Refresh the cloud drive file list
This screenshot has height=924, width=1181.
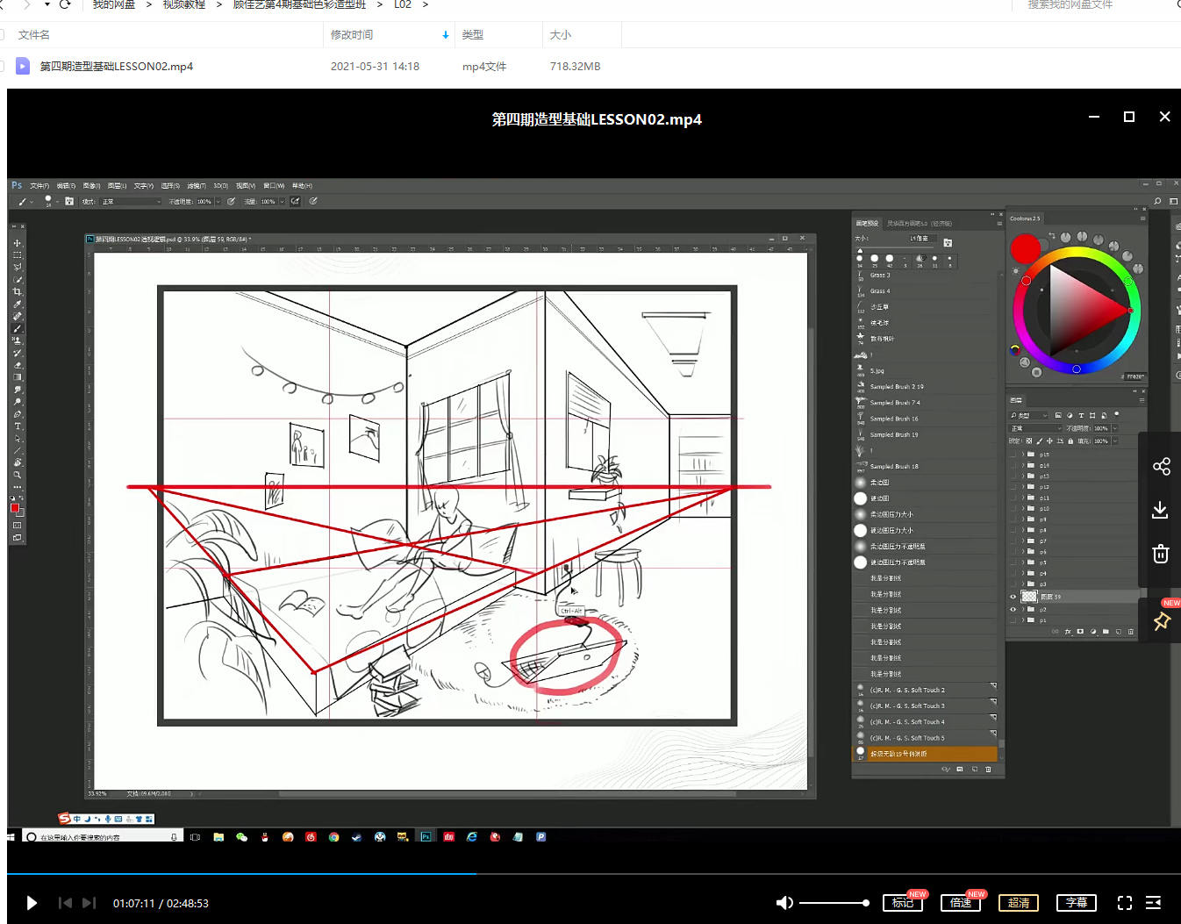[65, 4]
